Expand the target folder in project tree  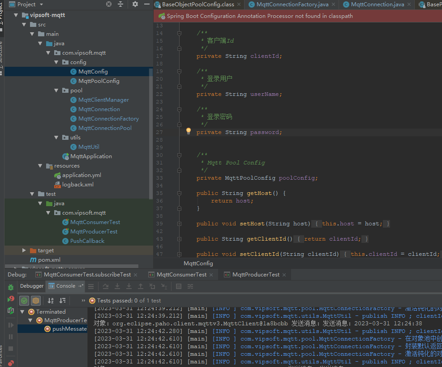(x=24, y=250)
